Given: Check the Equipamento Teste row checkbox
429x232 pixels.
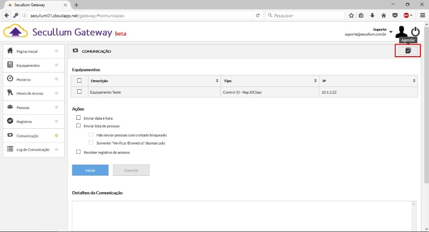Looking at the screenshot, I should click(80, 91).
